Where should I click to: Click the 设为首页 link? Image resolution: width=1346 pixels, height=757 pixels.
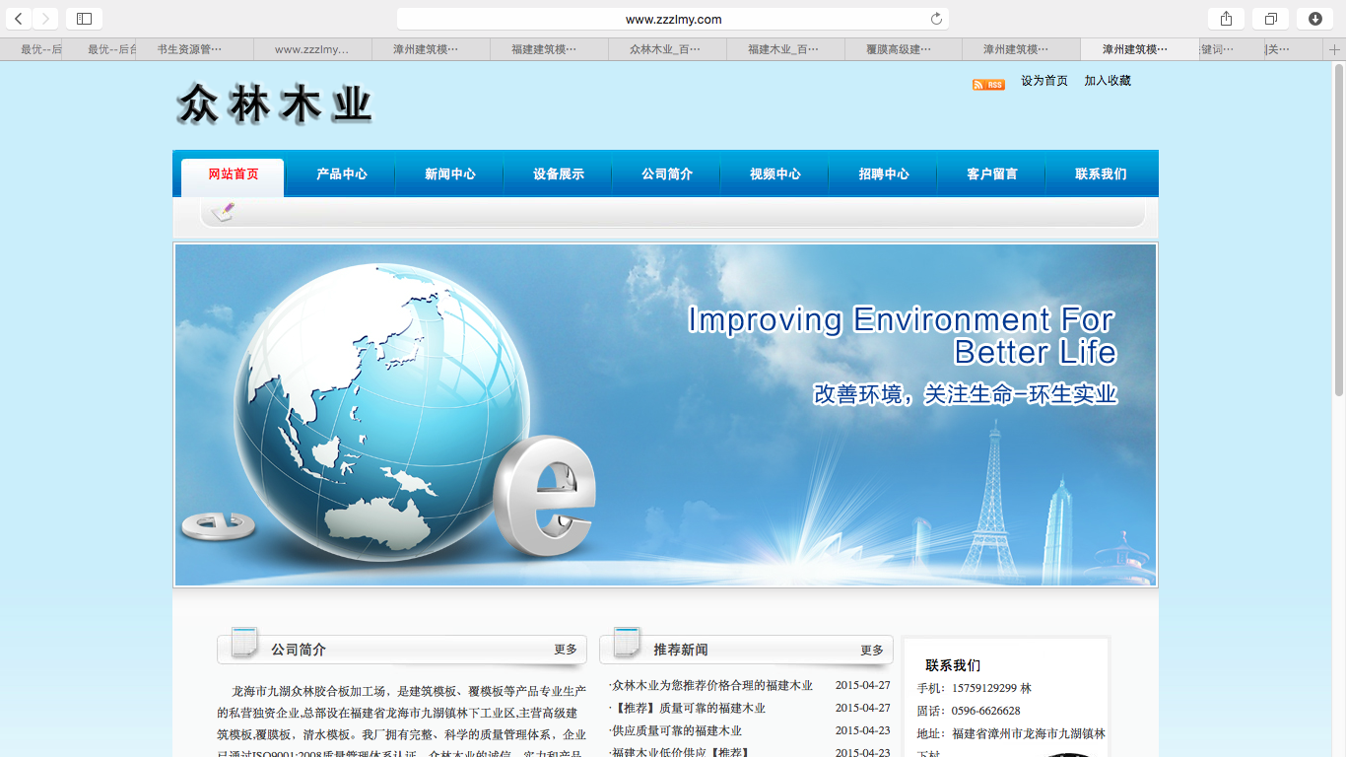[x=1044, y=81]
